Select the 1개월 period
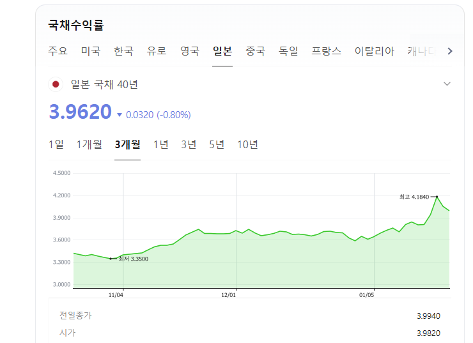The width and height of the screenshot is (473, 343). click(89, 144)
